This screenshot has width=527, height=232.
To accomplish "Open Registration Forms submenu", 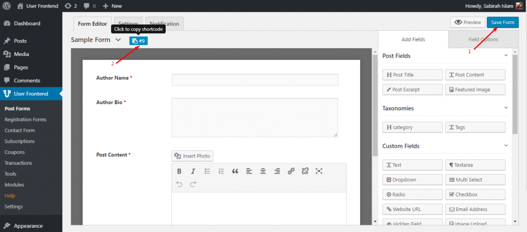I will [x=26, y=120].
